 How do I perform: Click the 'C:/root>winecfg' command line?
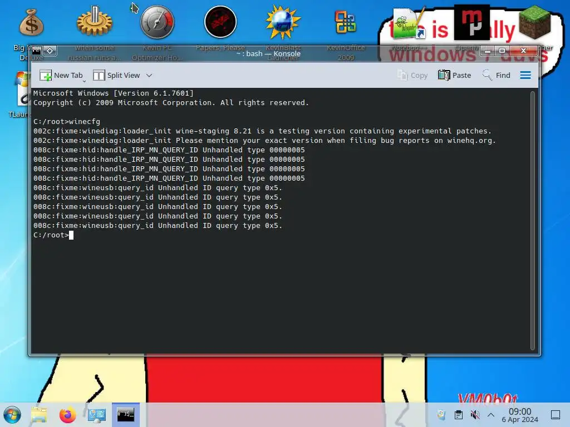point(67,122)
